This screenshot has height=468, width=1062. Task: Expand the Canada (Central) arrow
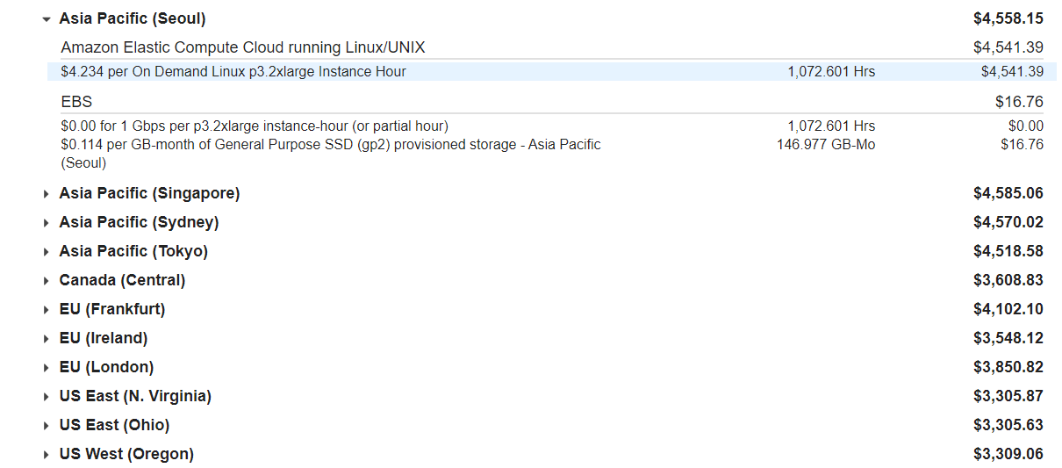pos(47,281)
